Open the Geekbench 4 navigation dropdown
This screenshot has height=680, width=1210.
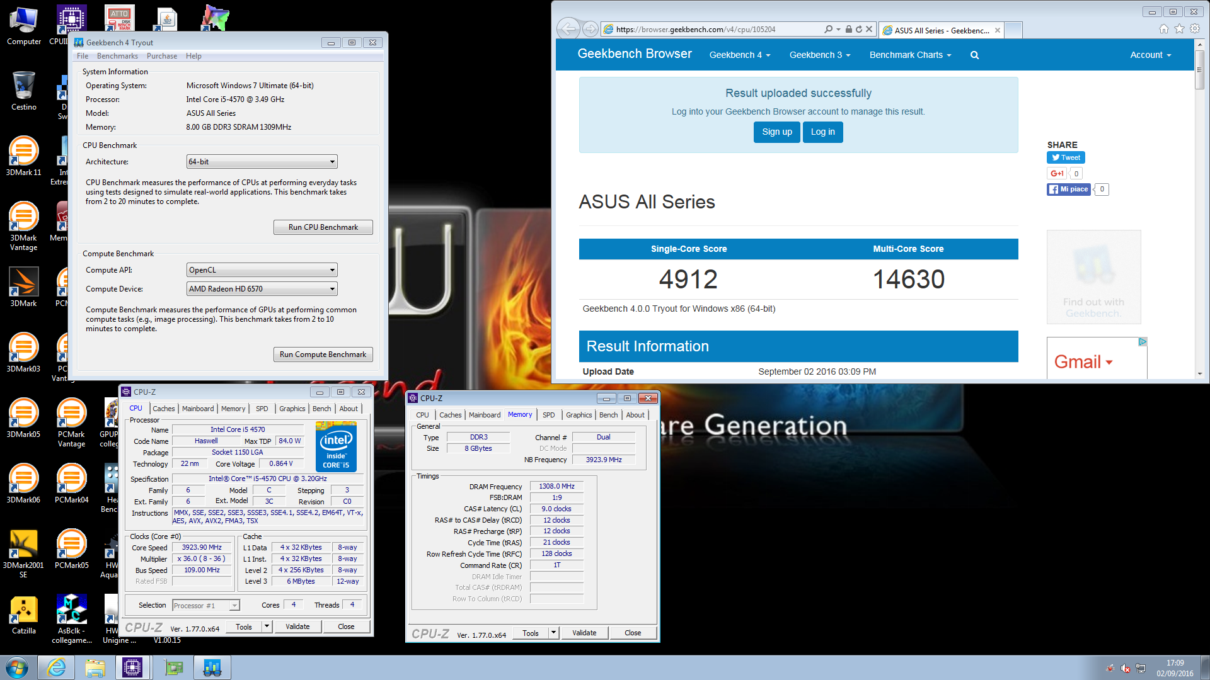[740, 55]
